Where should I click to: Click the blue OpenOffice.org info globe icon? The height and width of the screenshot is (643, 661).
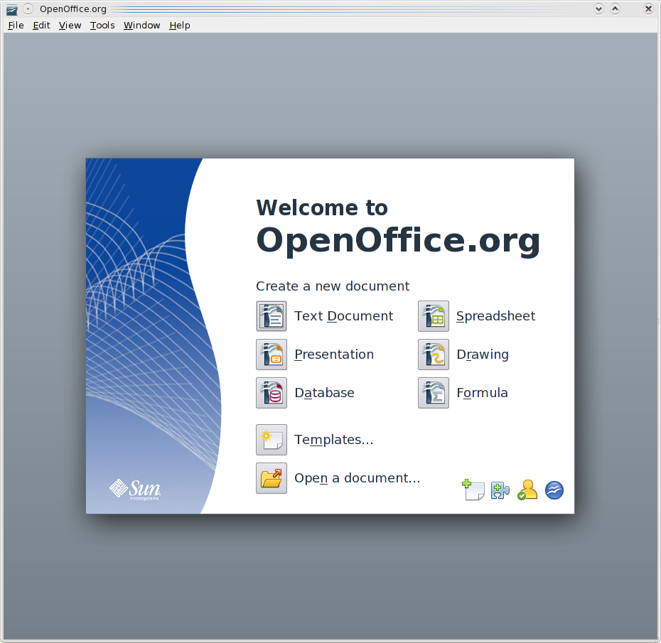[554, 490]
